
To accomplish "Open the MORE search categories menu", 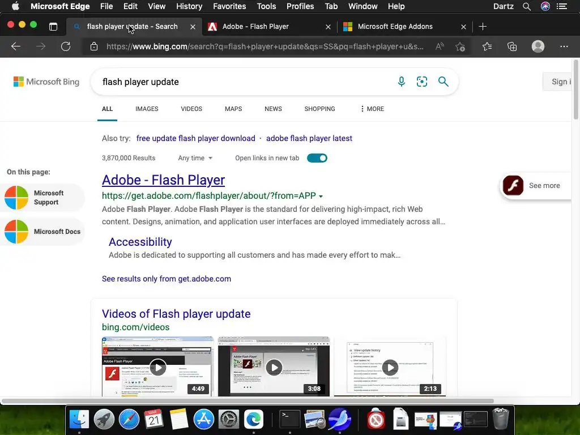I will click(x=372, y=109).
